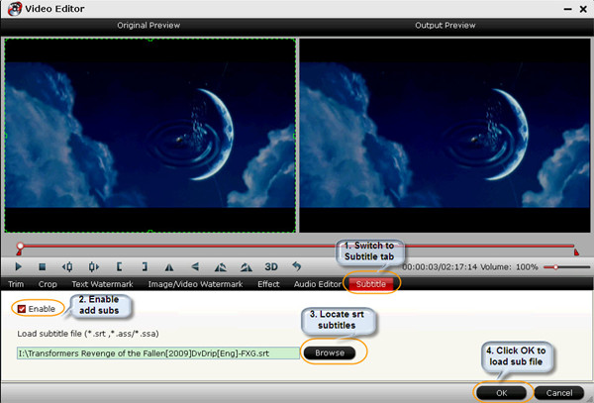Click the Original Preview video frame
Viewport: 594px width, 403px height.
150,136
